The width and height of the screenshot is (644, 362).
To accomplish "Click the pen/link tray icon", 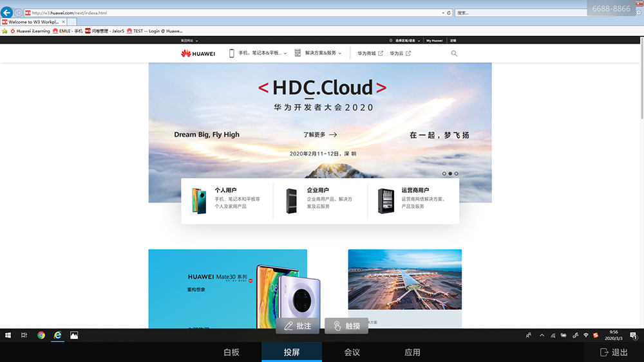I will click(575, 336).
